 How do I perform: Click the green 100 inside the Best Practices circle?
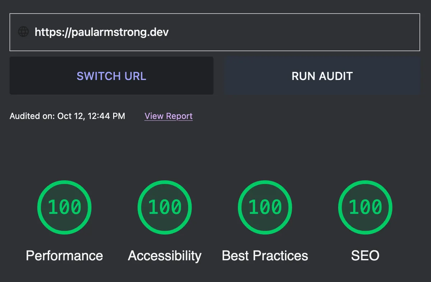(x=265, y=207)
